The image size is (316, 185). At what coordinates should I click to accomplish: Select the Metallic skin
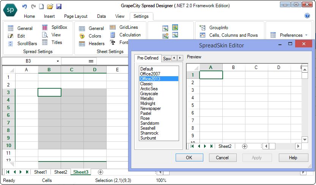pyautogui.click(x=159, y=99)
